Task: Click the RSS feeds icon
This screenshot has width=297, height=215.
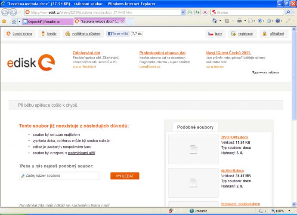Action: [x=227, y=21]
